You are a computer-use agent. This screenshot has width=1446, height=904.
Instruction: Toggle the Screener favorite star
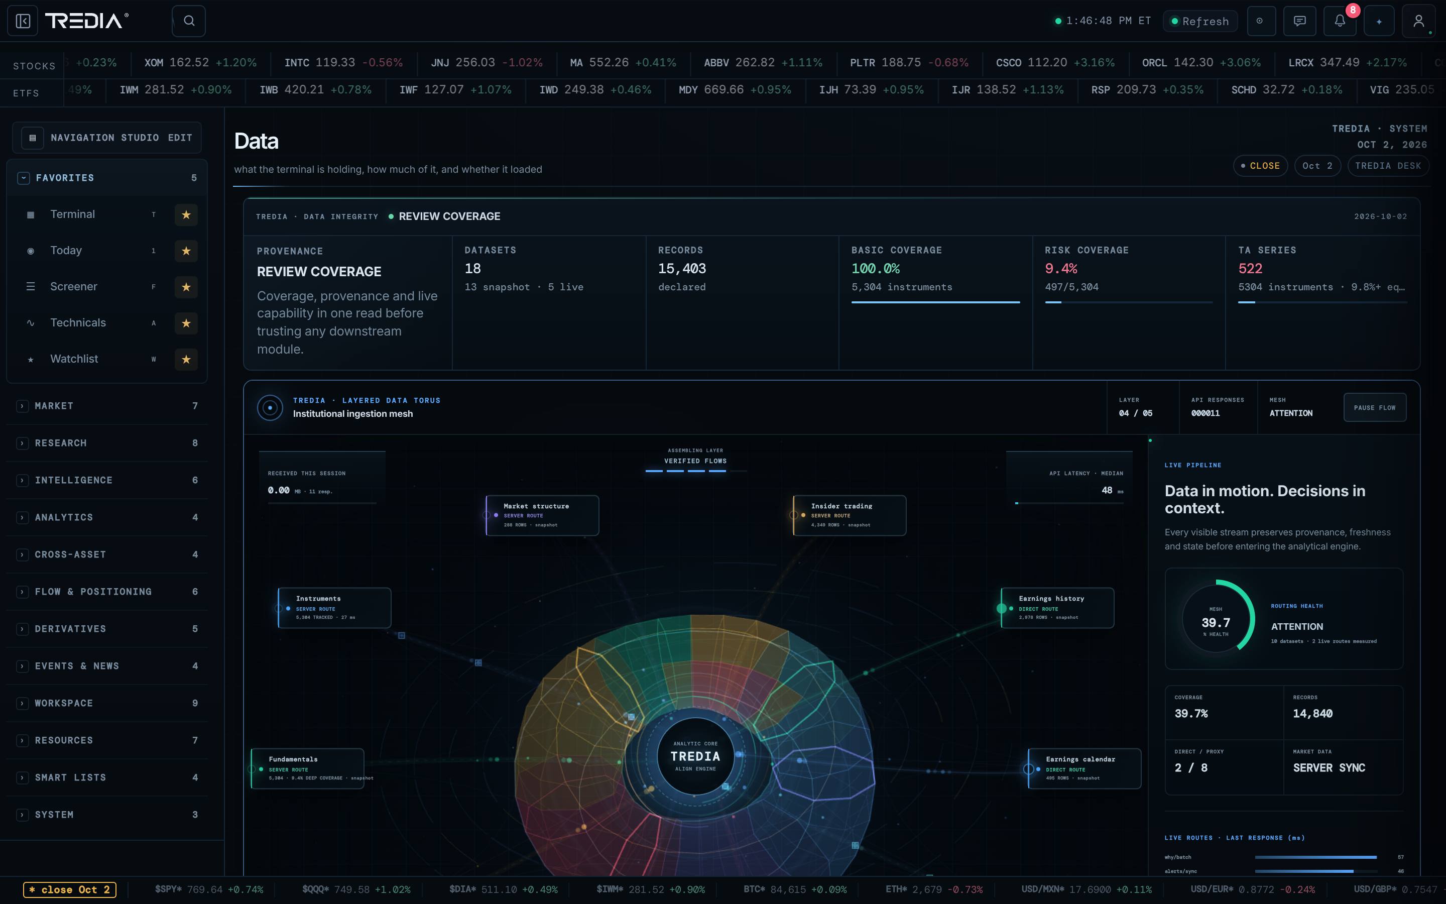pyautogui.click(x=186, y=287)
